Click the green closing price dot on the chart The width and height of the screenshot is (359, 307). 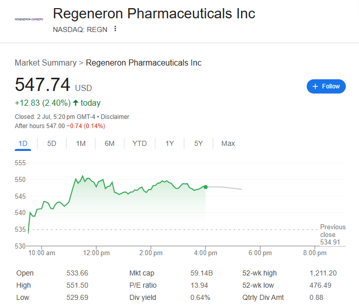(x=206, y=187)
